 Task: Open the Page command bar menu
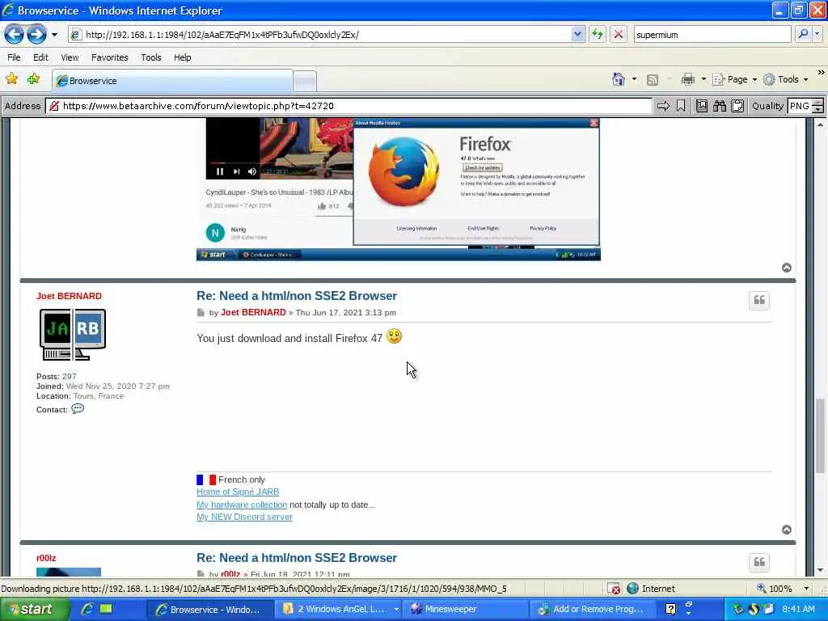point(735,80)
